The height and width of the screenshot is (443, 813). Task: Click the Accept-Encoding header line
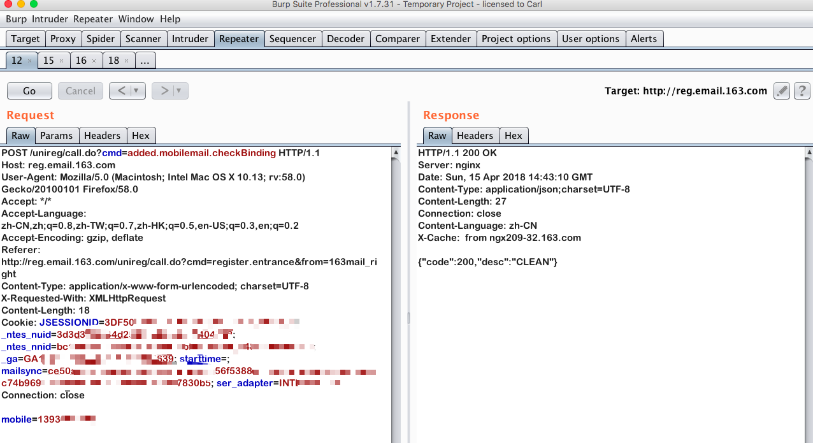(x=72, y=238)
